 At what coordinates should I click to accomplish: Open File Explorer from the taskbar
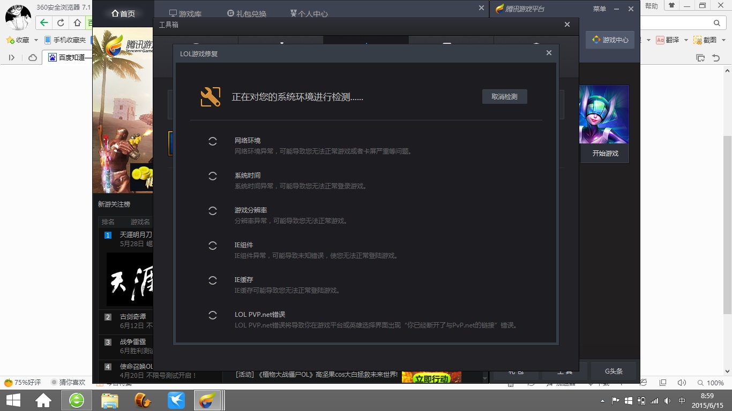(x=110, y=400)
